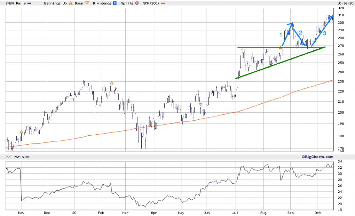Click the Mar month axis label
This screenshot has width=355, height=216.
(125, 213)
